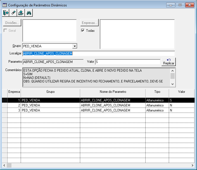
Task: Expand the Grupo dropdown arrow
Action: pyautogui.click(x=75, y=46)
